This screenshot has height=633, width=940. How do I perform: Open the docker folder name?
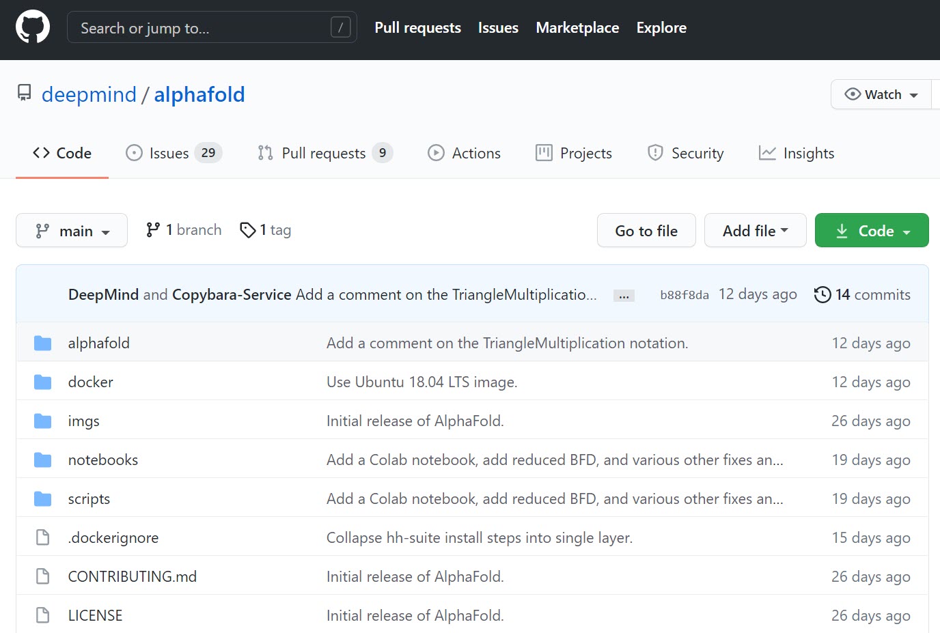(x=91, y=382)
